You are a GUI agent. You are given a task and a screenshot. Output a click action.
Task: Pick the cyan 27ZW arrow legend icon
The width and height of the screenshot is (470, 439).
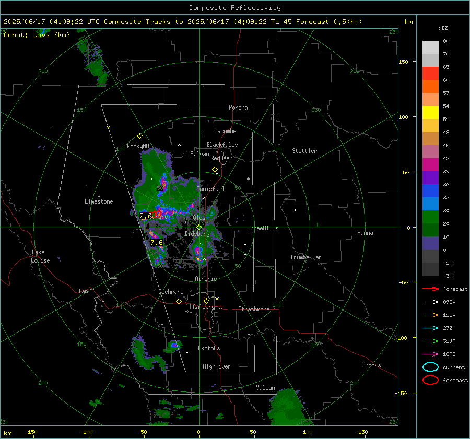[430, 328]
